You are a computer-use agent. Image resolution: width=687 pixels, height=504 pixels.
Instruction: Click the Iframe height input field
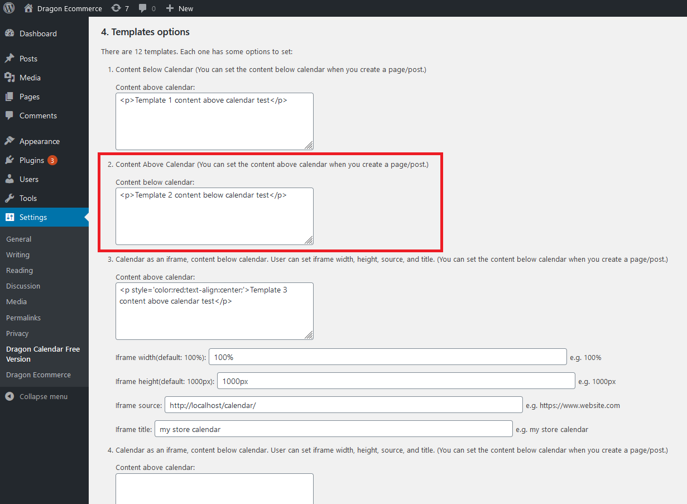point(396,381)
